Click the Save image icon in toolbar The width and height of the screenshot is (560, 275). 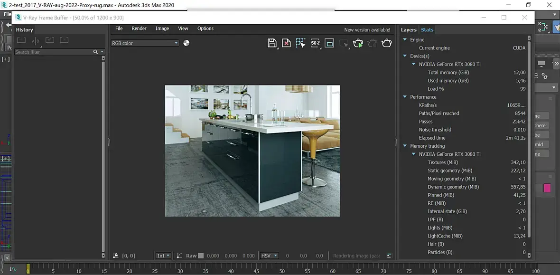pyautogui.click(x=272, y=43)
